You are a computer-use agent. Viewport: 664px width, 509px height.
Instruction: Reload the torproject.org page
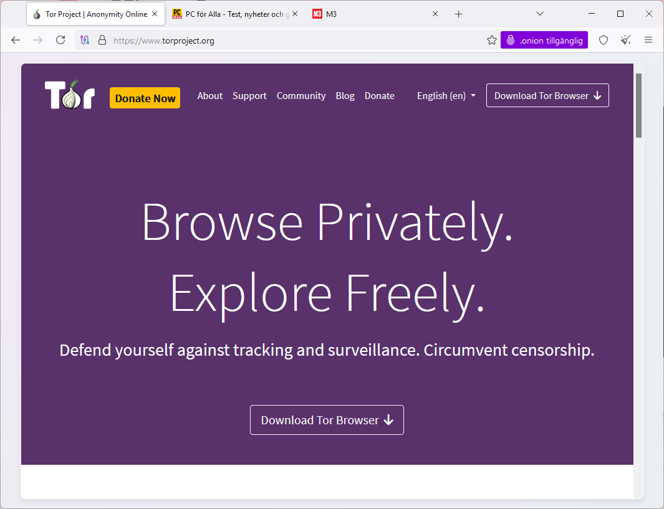tap(60, 40)
